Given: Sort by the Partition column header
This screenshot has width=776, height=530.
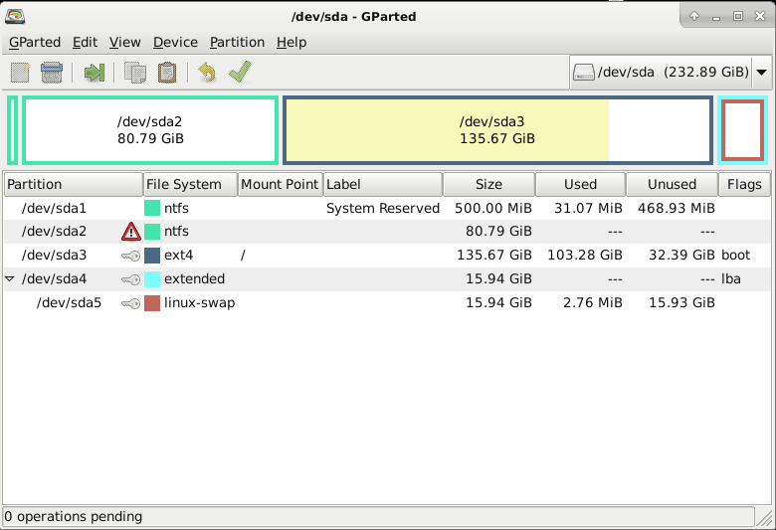Looking at the screenshot, I should click(x=74, y=185).
